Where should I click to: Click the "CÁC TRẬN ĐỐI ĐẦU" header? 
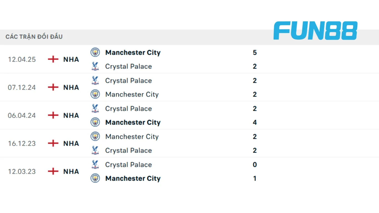pos(34,37)
